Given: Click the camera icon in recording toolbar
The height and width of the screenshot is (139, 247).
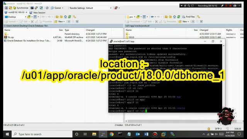Looking at the screenshot, I should pyautogui.click(x=235, y=6).
